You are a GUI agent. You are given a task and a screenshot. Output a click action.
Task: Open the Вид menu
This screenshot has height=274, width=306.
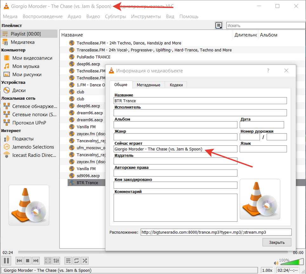point(170,17)
